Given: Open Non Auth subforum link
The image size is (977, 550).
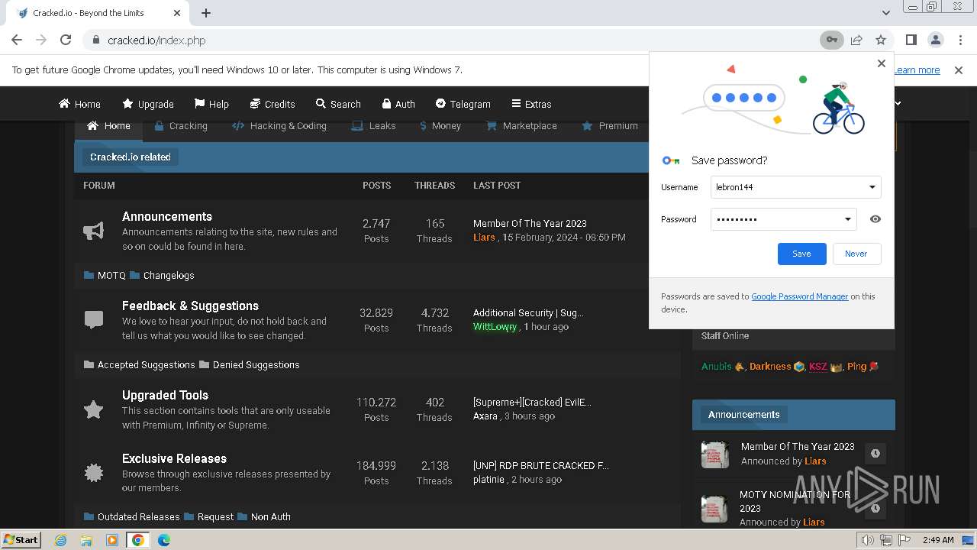Looking at the screenshot, I should tap(270, 516).
